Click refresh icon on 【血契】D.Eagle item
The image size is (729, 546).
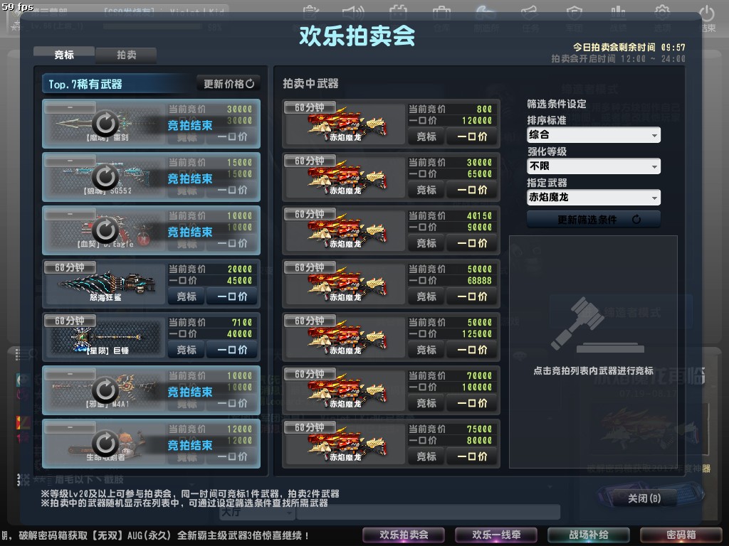point(105,230)
